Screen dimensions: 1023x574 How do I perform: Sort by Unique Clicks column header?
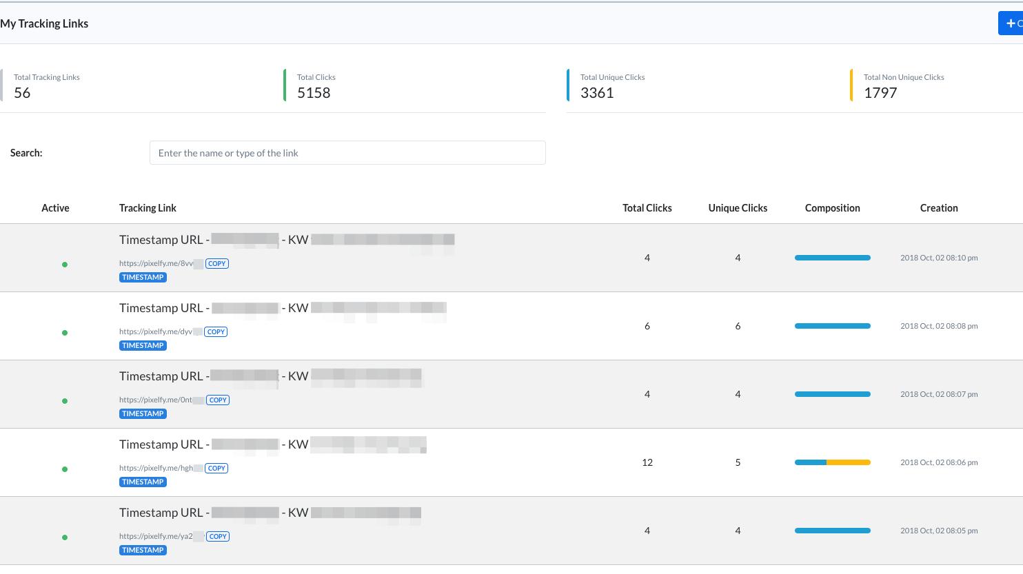[738, 208]
